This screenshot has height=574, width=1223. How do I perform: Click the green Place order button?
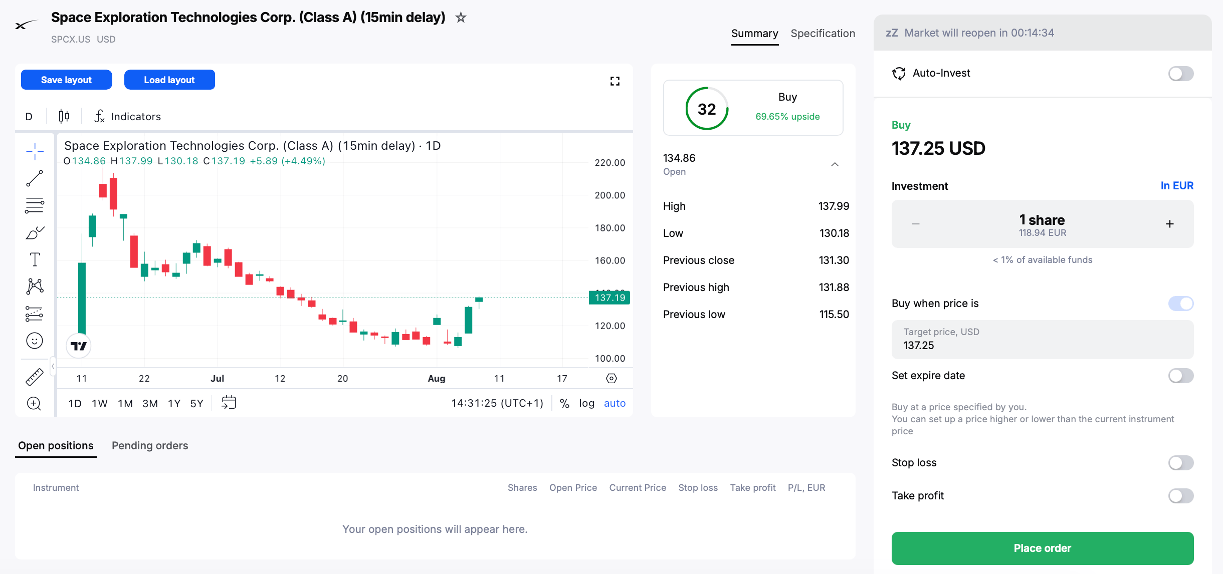pyautogui.click(x=1043, y=548)
